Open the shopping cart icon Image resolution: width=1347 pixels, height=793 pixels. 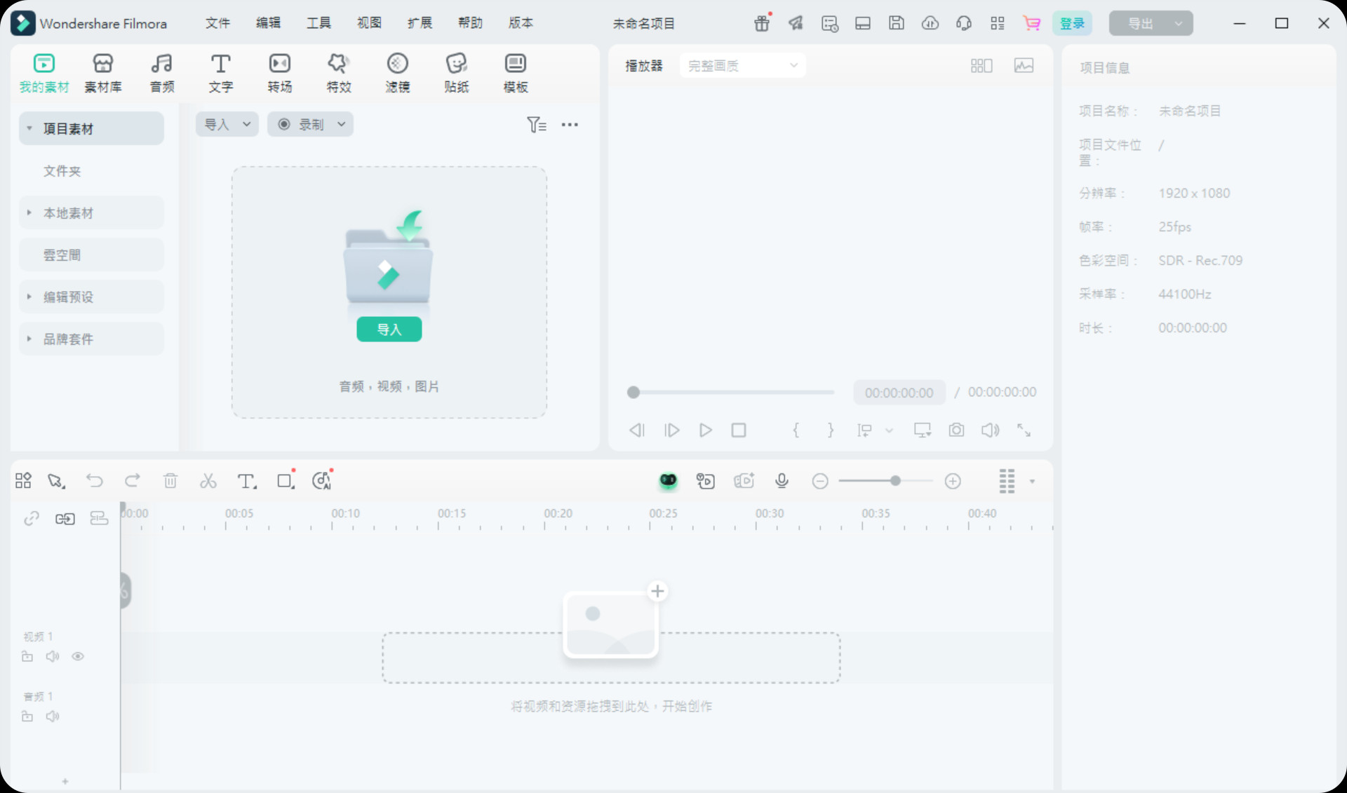(x=1031, y=23)
